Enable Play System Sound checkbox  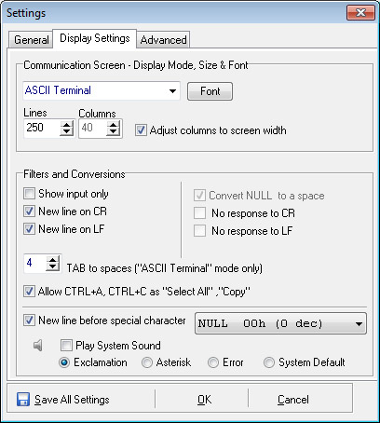coord(66,345)
